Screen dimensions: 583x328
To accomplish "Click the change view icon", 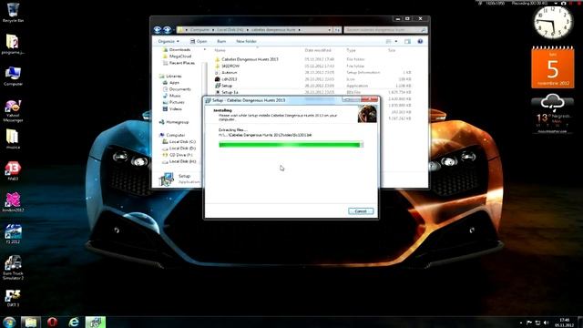I will (389, 41).
